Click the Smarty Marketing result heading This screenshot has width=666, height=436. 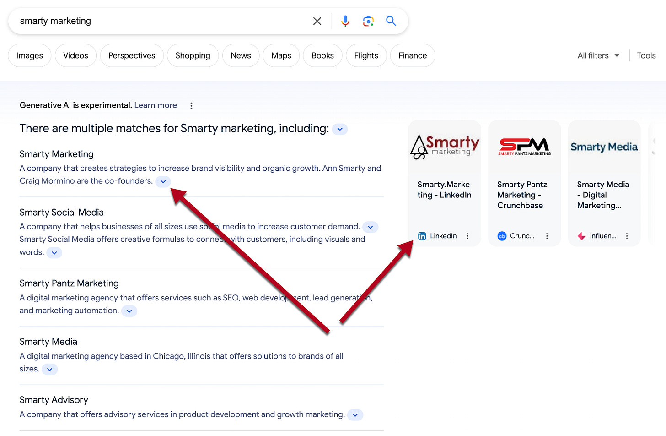pos(57,154)
